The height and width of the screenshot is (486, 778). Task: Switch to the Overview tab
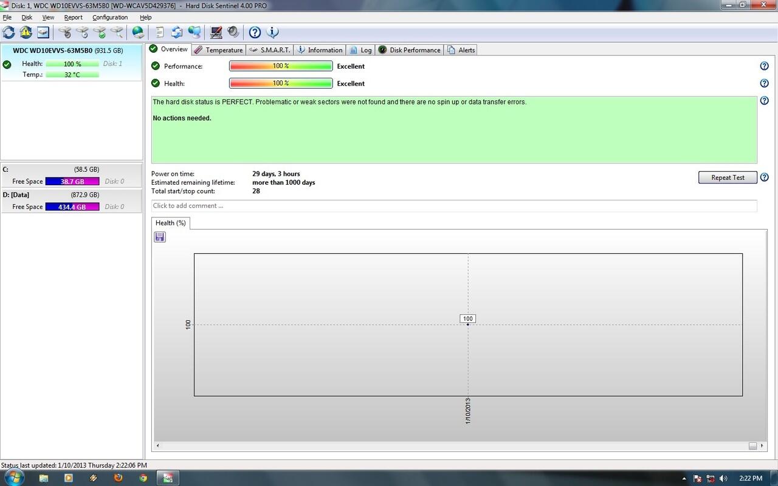pyautogui.click(x=169, y=49)
